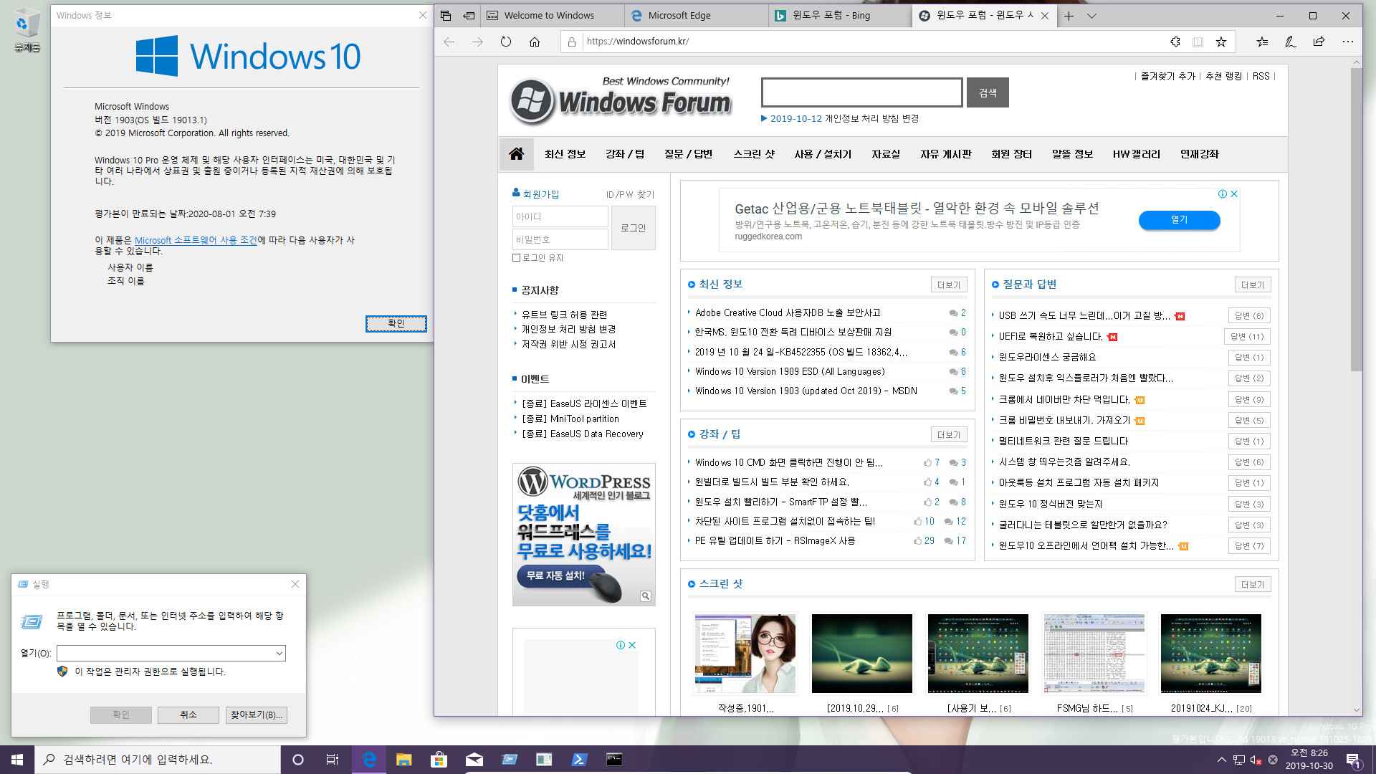Open the HW 갤러리 menu item
The image size is (1376, 774).
[1136, 154]
